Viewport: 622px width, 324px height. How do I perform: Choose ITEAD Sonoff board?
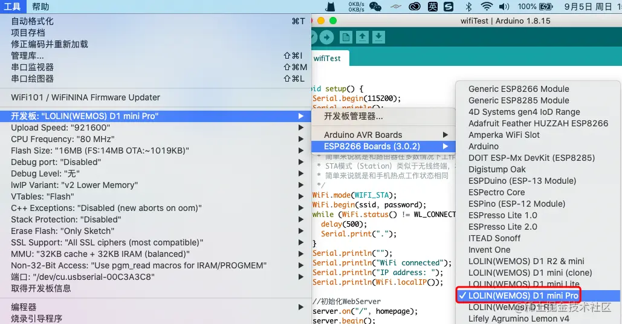[x=538, y=238]
